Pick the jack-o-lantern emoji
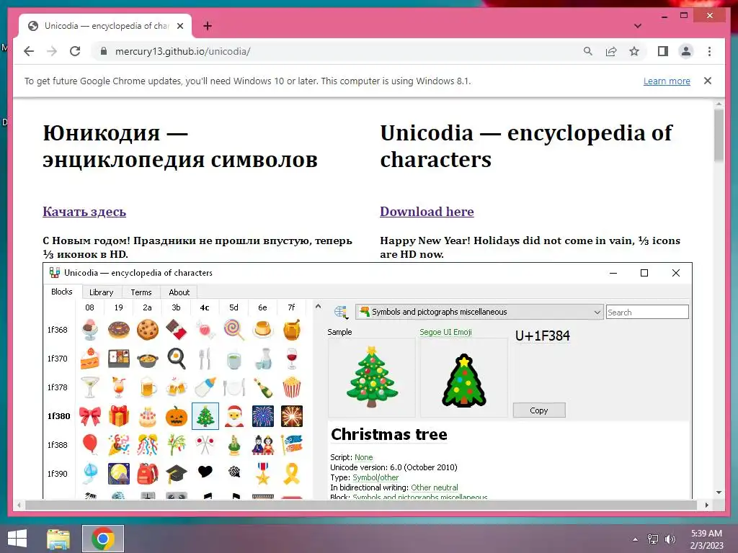This screenshot has height=553, width=738. pyautogui.click(x=177, y=416)
